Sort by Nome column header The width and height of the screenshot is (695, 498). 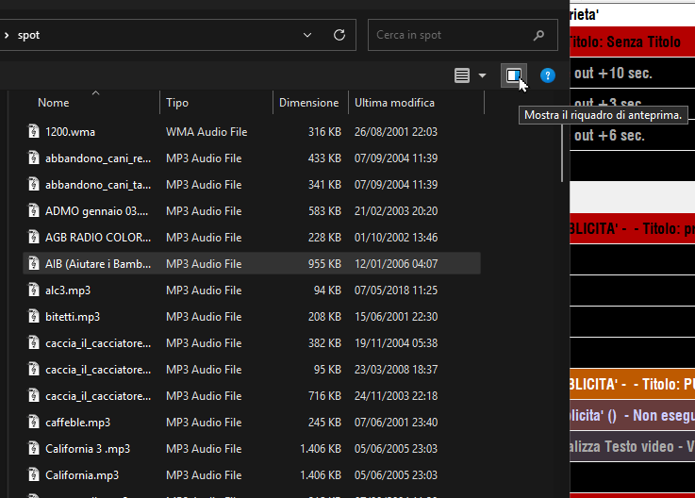tap(53, 103)
